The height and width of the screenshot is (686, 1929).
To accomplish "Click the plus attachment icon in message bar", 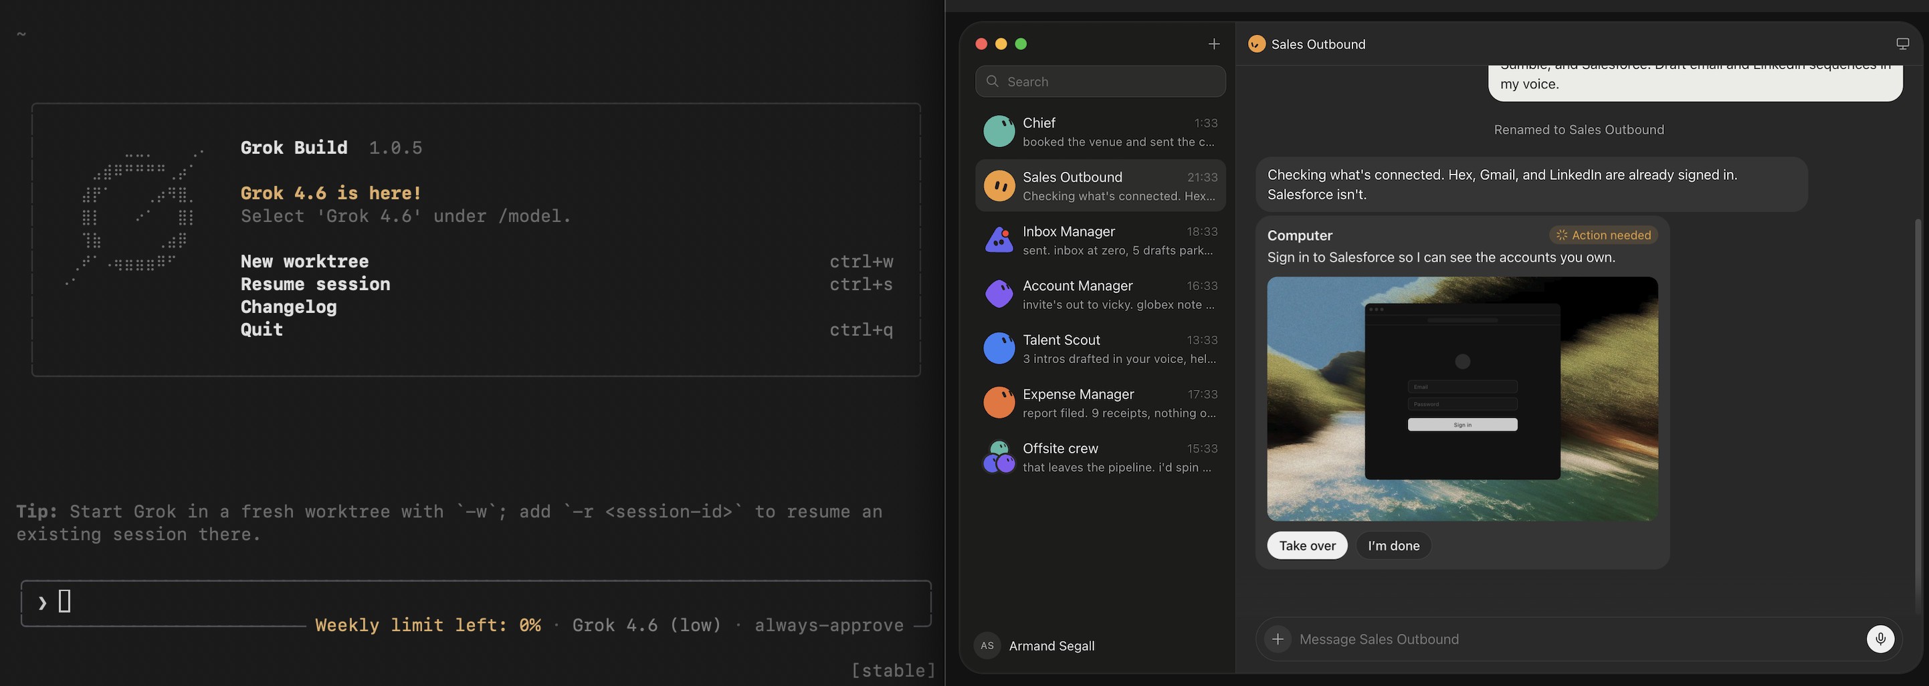I will (1278, 639).
